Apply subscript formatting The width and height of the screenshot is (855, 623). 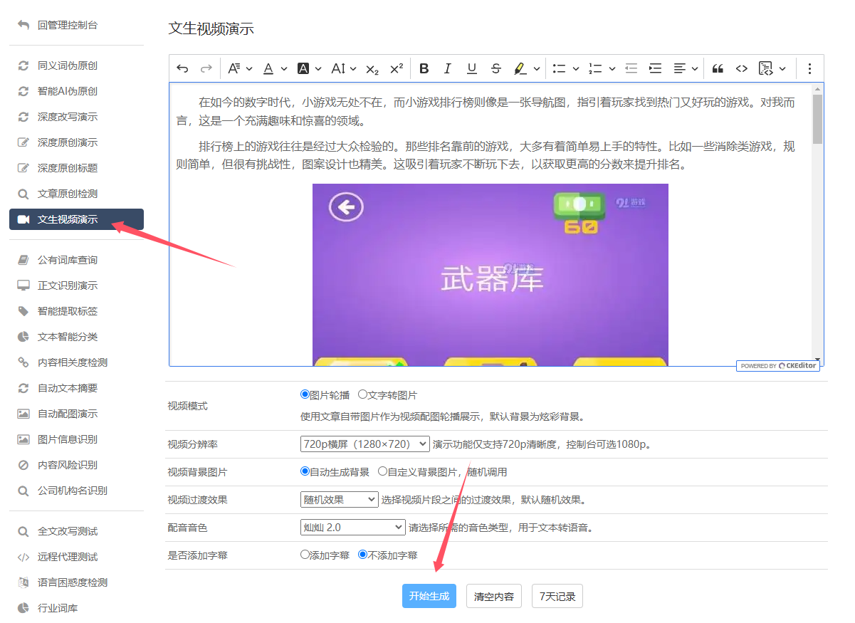tap(372, 68)
